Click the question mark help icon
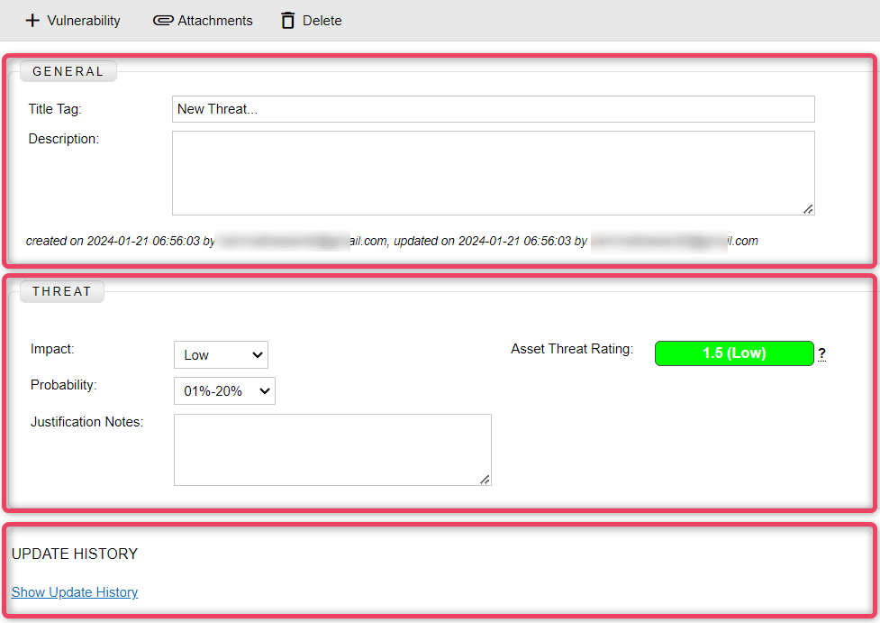 (821, 354)
